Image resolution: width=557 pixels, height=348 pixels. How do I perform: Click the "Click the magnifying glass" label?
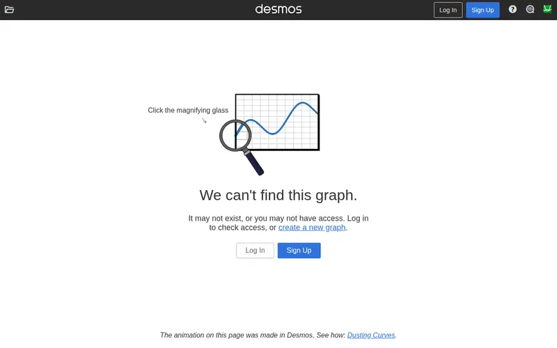pyautogui.click(x=188, y=111)
